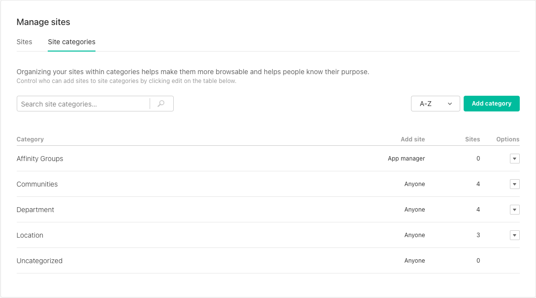Viewport: 536px width, 298px height.
Task: Select the Site categories tab
Action: tap(71, 42)
